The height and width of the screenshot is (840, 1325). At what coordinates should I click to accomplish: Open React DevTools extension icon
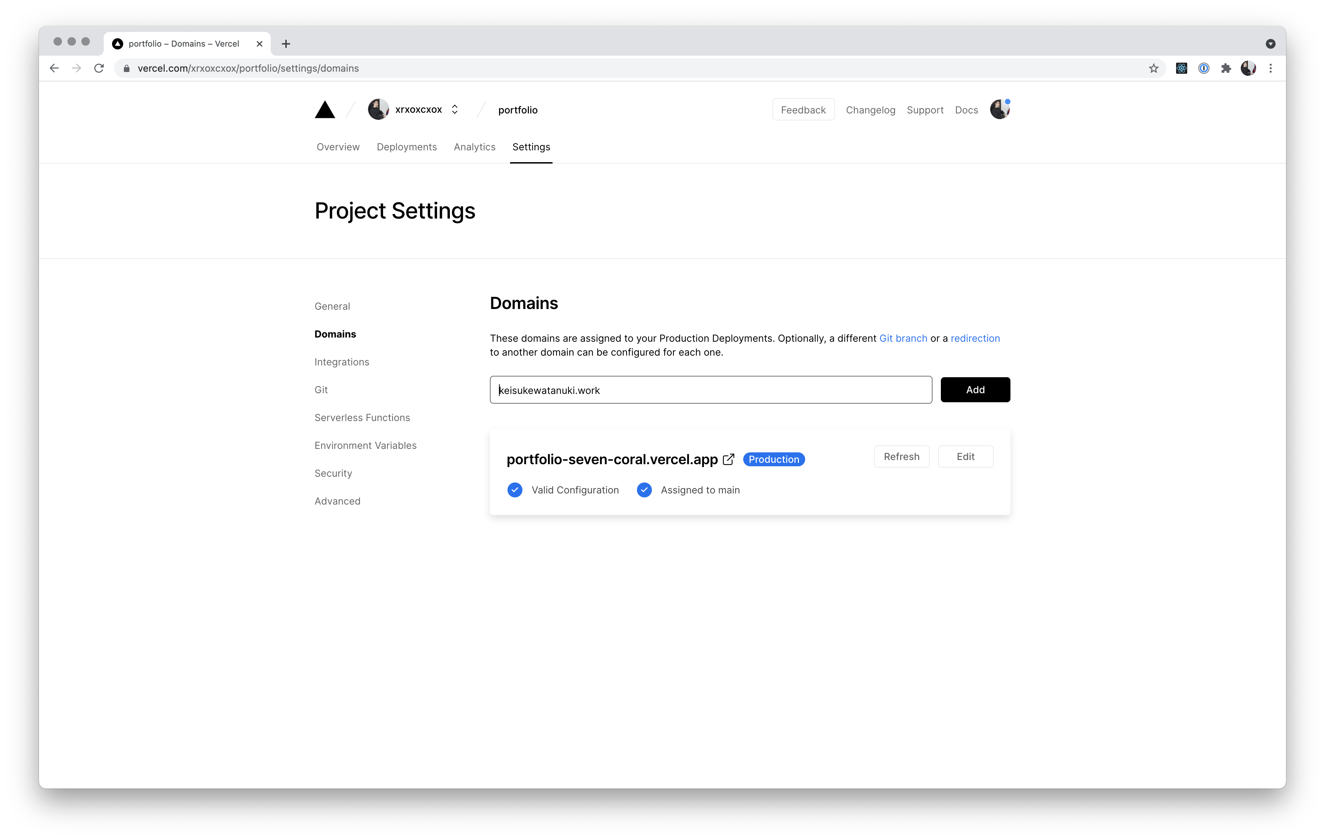coord(1181,68)
